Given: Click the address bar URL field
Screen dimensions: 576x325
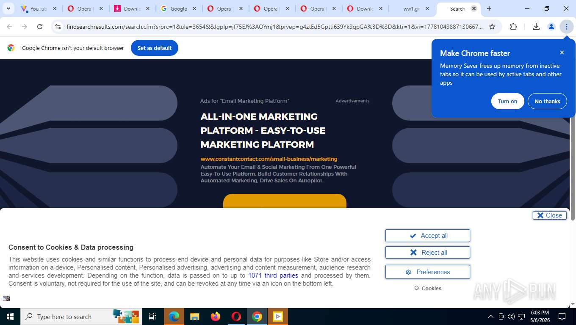Looking at the screenshot, I should 274,27.
